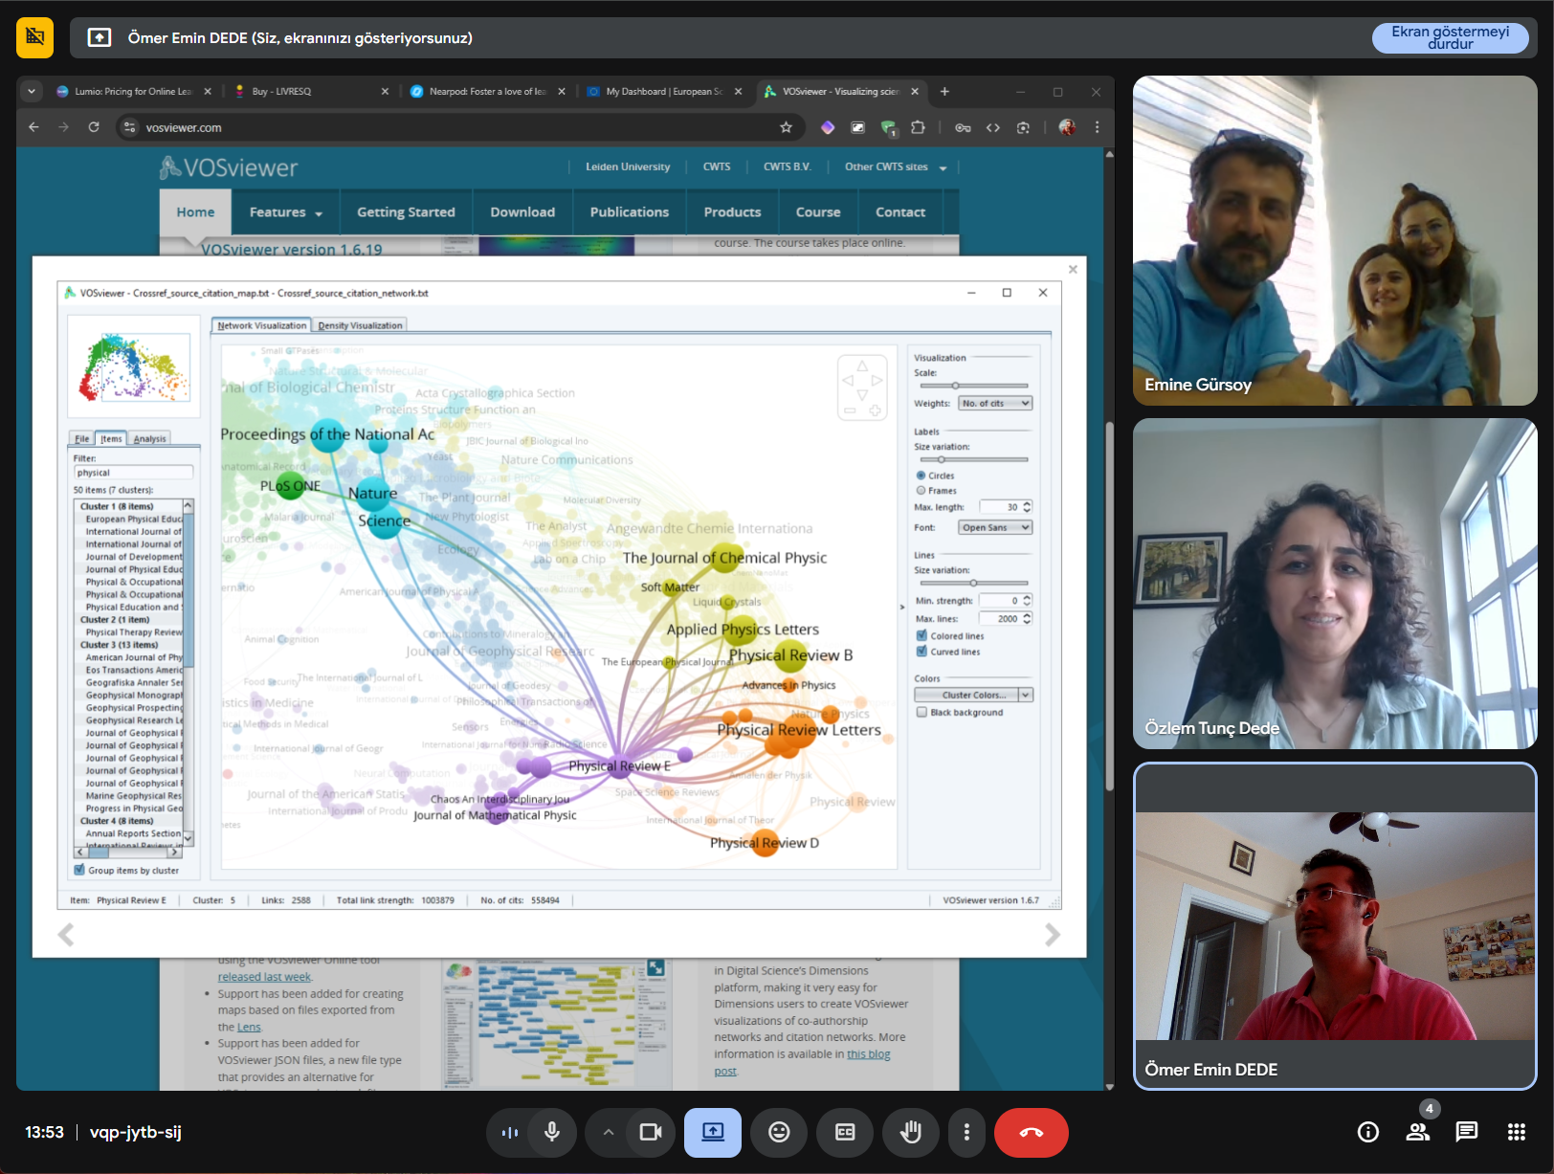Expand the Features menu on VOSviewer site
This screenshot has height=1174, width=1554.
[285, 212]
